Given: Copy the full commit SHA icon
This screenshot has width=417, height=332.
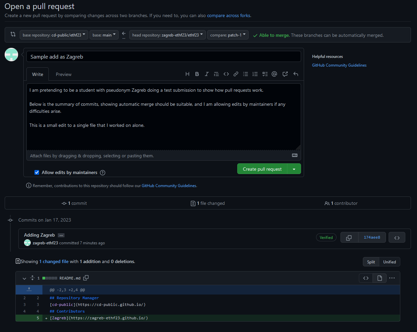Looking at the screenshot, I should [349, 238].
